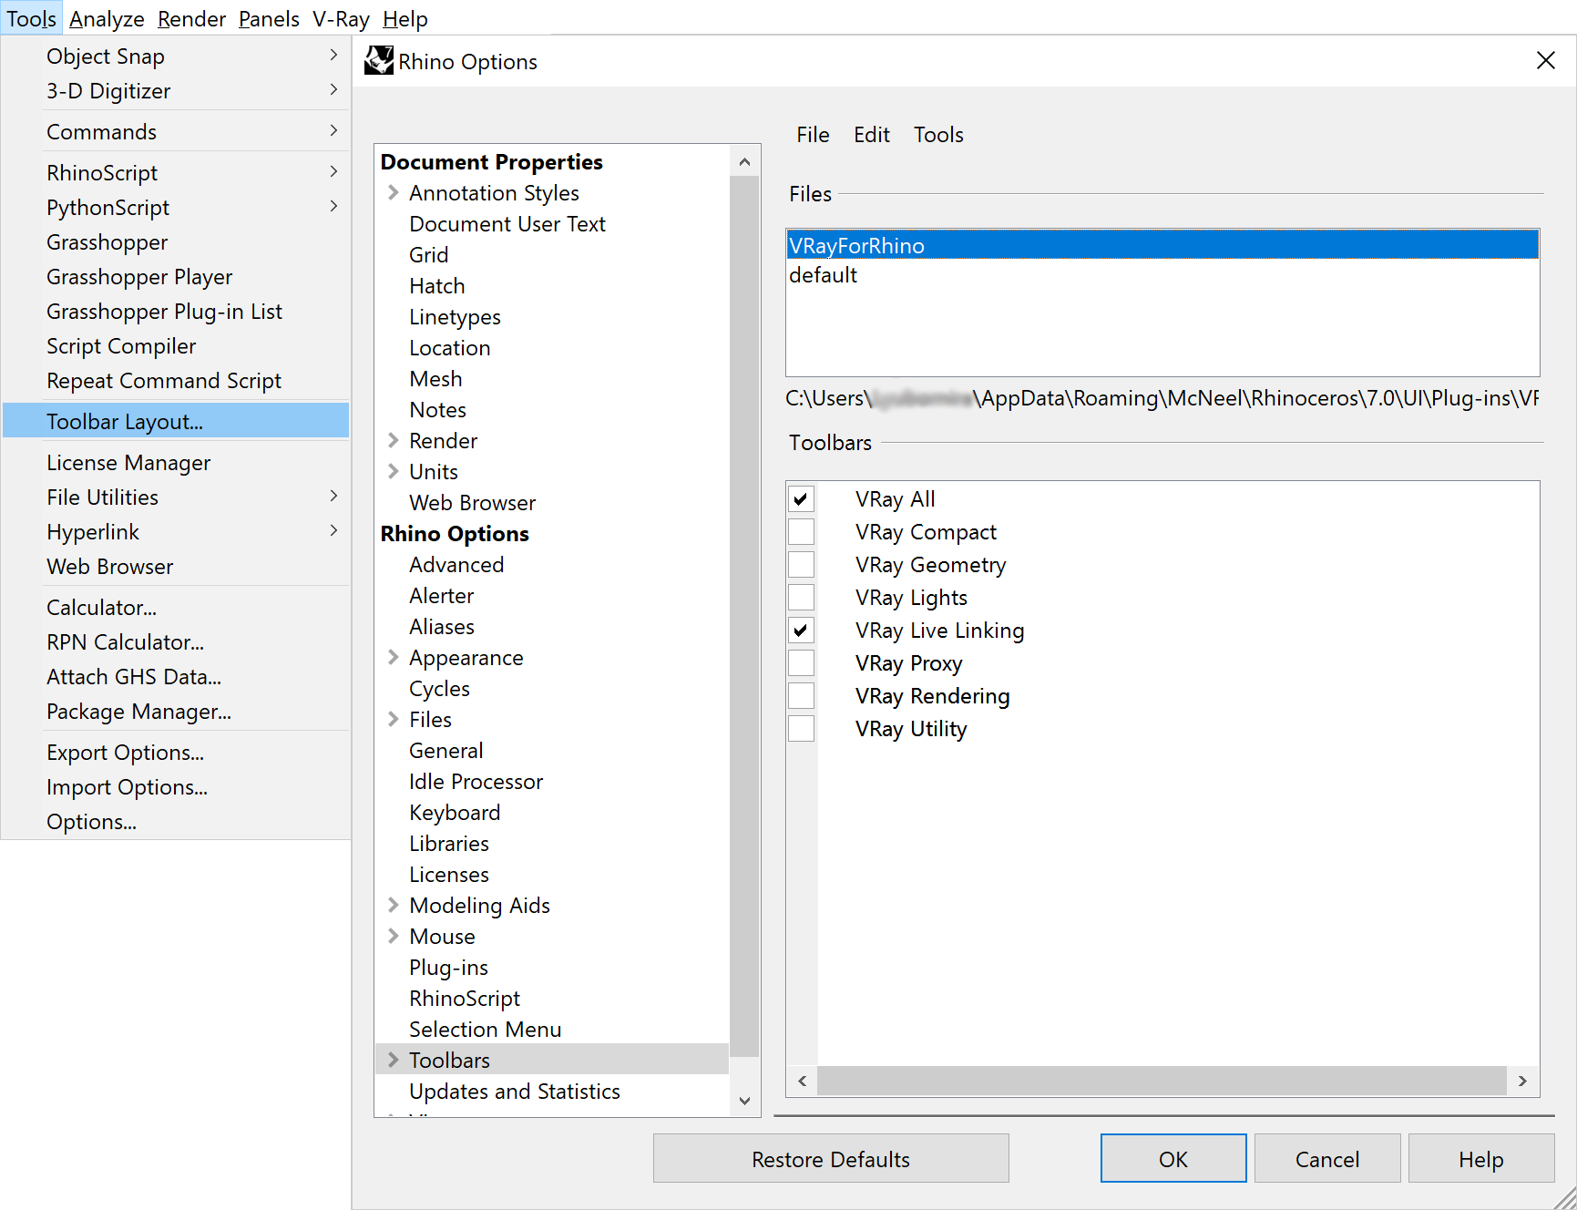Open License Manager menu entry

[176, 462]
